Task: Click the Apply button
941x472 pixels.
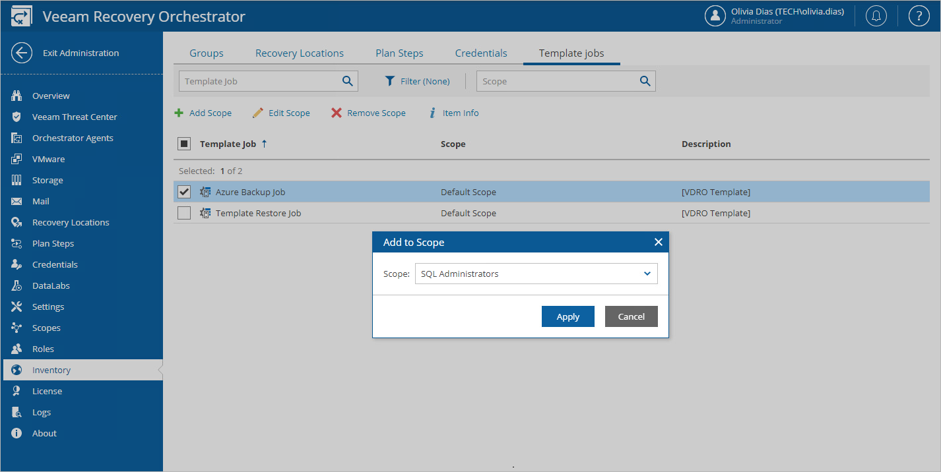Action: [568, 316]
